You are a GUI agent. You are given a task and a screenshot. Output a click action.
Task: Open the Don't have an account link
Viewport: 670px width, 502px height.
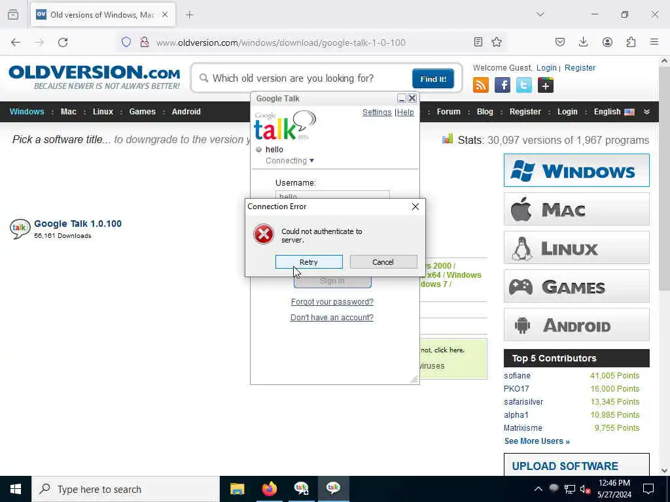[332, 318]
